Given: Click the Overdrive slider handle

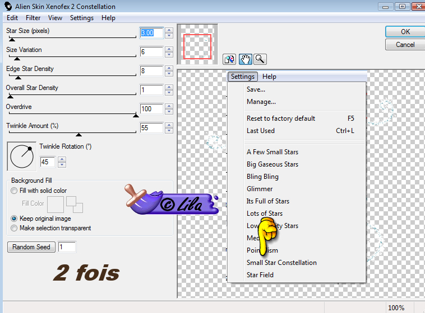Looking at the screenshot, I should 136,116.
